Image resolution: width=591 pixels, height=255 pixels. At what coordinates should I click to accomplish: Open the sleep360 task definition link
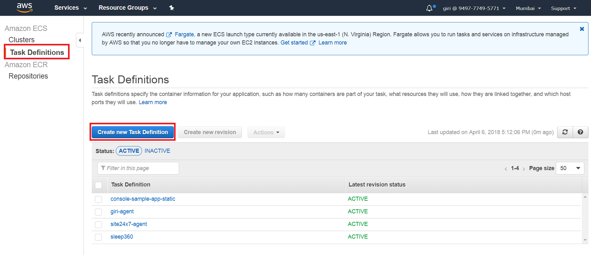[122, 237]
